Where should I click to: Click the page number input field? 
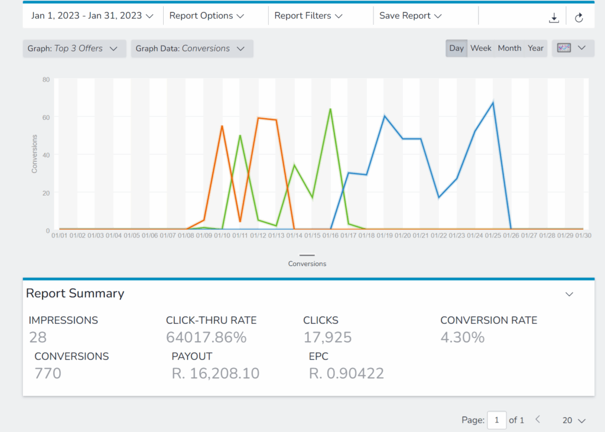point(496,420)
